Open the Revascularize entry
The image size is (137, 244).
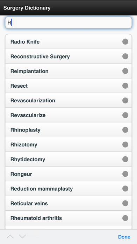tap(68, 115)
